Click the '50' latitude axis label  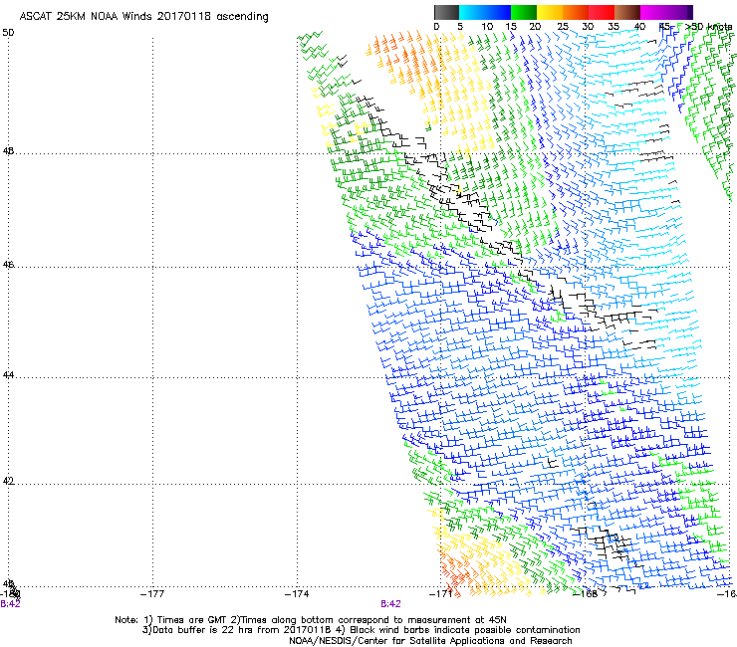click(8, 33)
